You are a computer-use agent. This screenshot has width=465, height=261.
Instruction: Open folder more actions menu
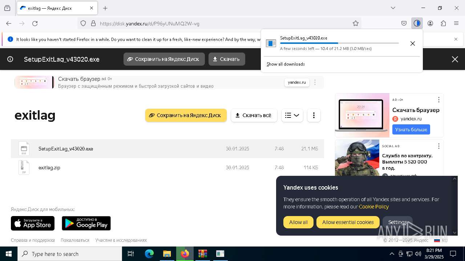(x=314, y=115)
